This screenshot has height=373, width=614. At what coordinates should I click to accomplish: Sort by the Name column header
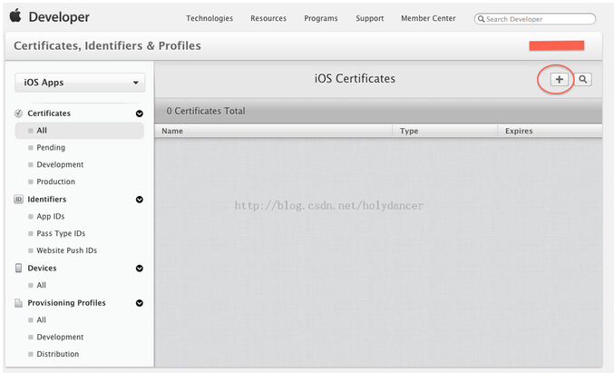[x=273, y=131]
